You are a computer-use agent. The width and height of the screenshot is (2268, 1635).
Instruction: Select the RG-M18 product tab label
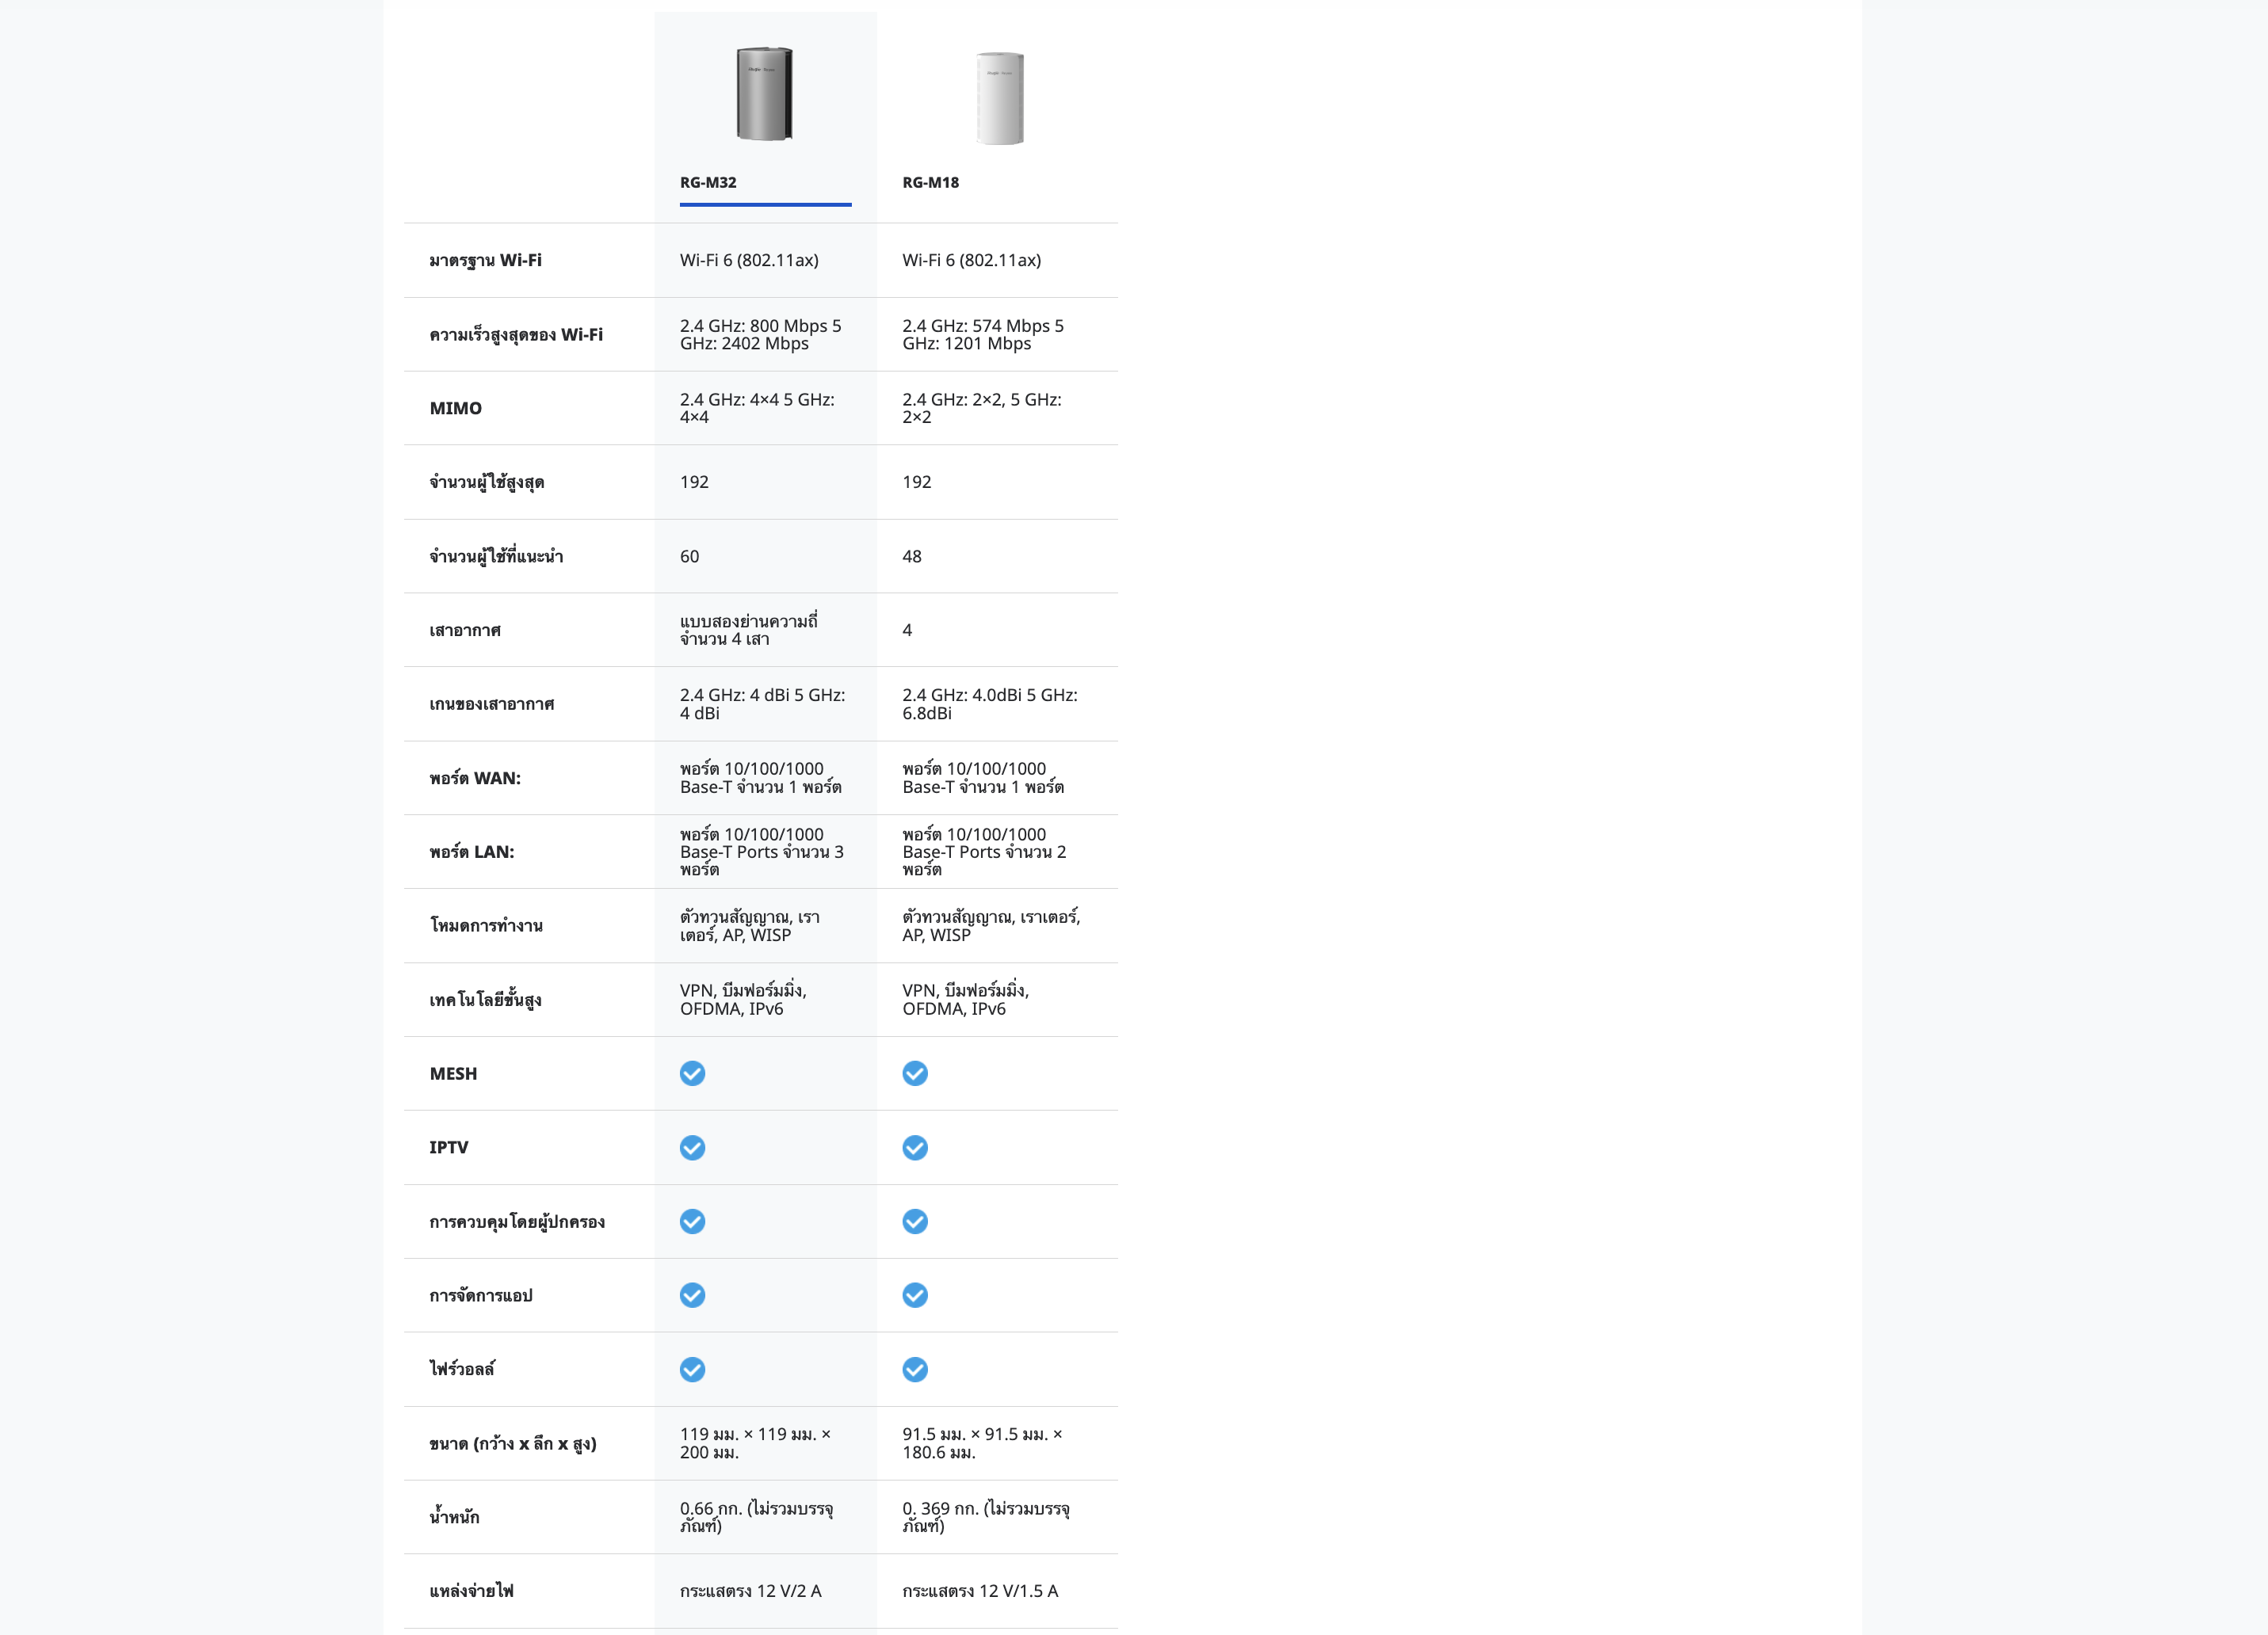930,182
